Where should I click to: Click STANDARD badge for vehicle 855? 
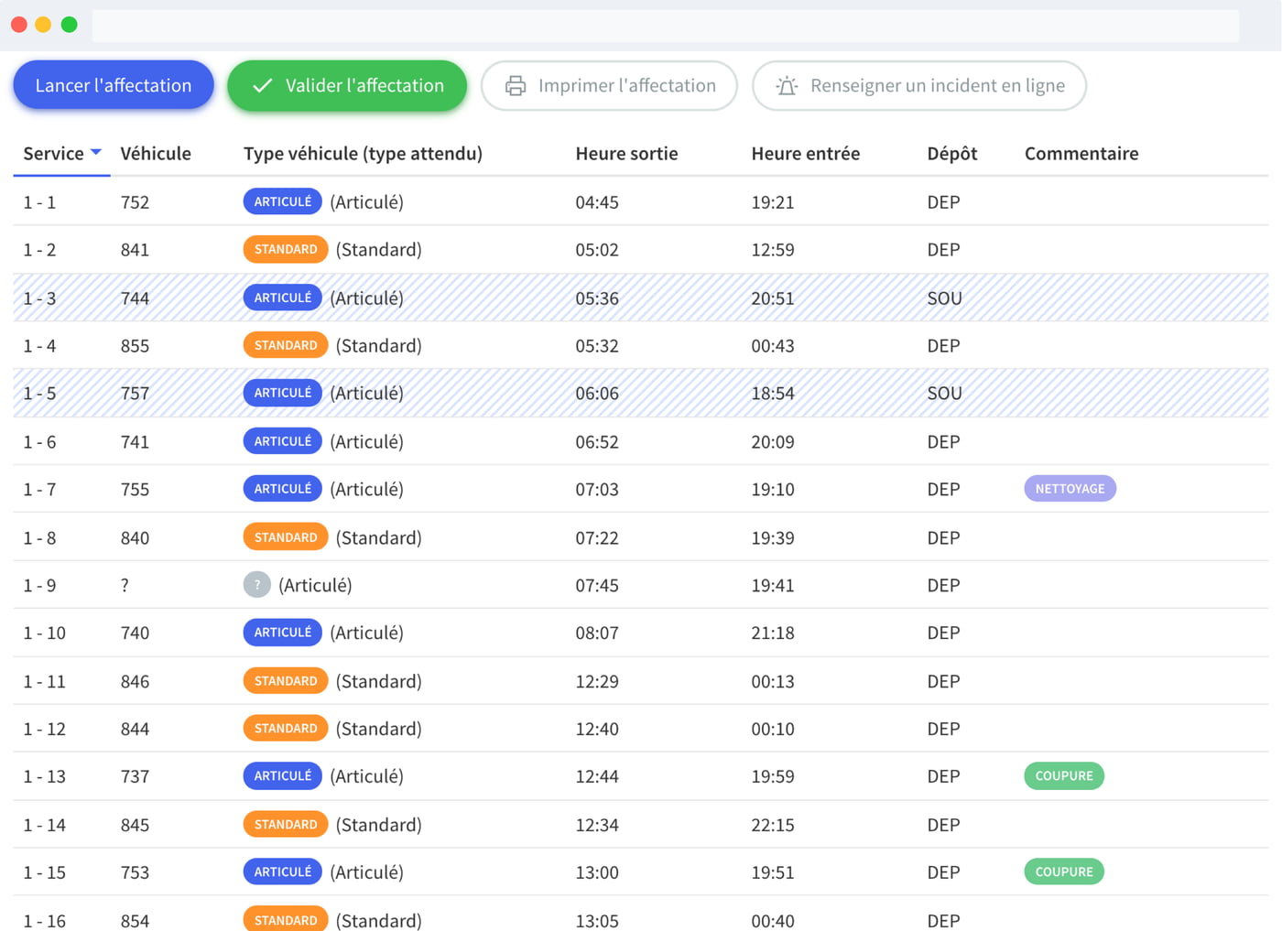tap(286, 345)
